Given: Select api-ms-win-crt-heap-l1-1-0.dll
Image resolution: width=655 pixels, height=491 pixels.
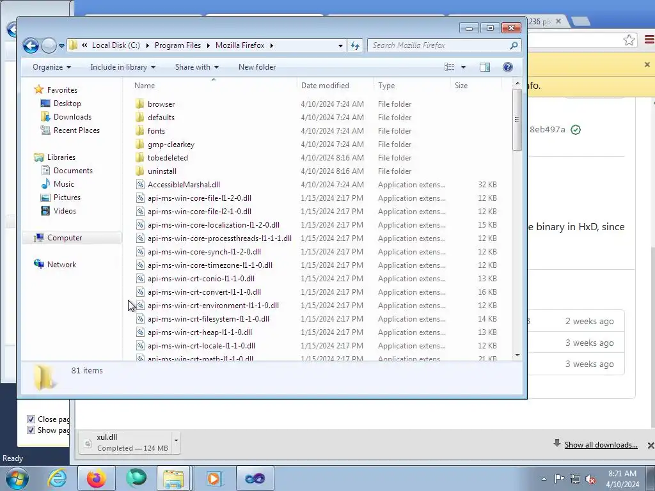Looking at the screenshot, I should click(200, 332).
